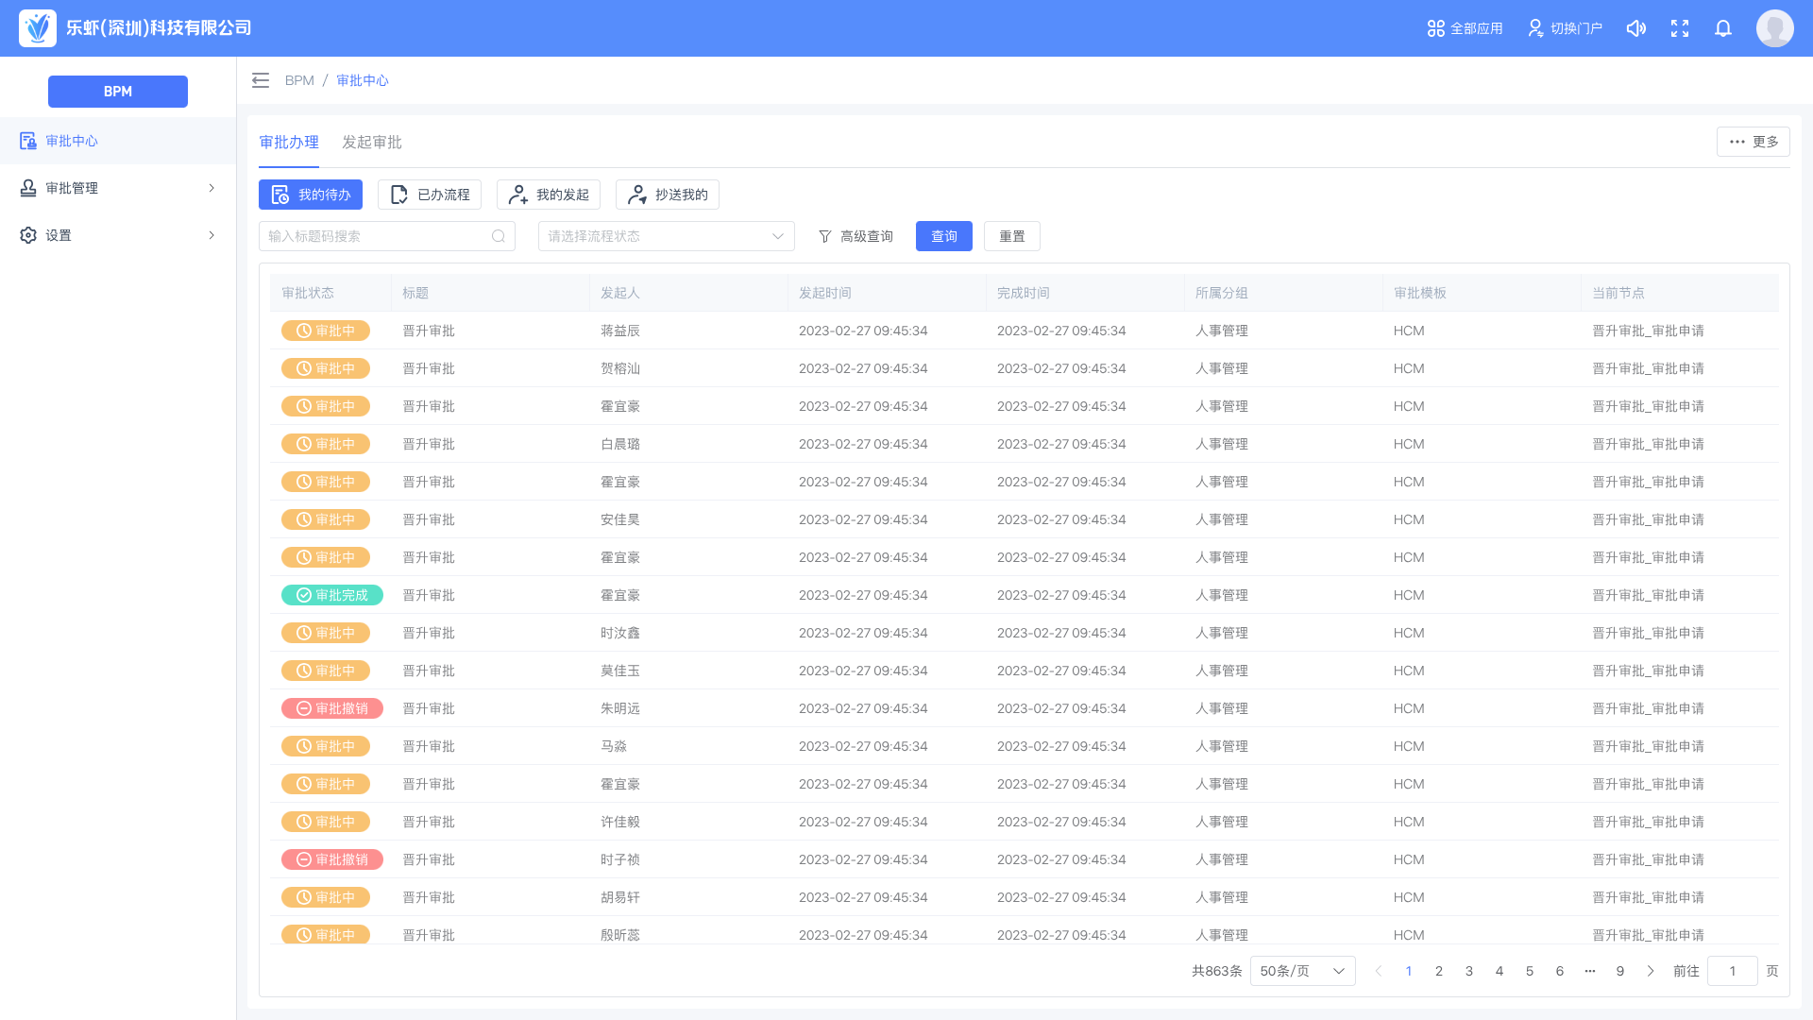Toggle fullscreen mode icon
This screenshot has width=1813, height=1020.
[1680, 28]
